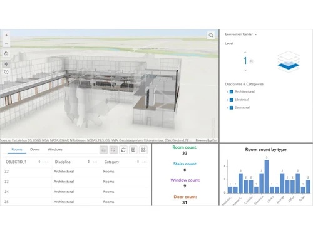This screenshot has height=235, width=313.
Task: Click the Level label
Action: point(229,44)
